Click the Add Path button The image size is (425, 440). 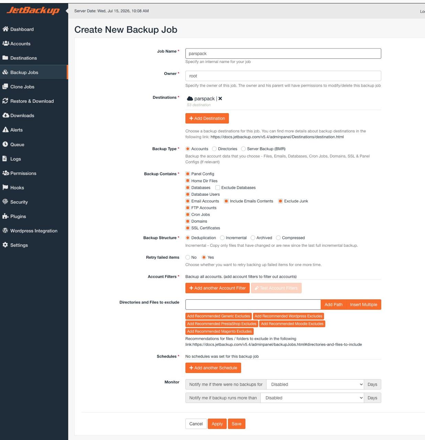click(334, 305)
